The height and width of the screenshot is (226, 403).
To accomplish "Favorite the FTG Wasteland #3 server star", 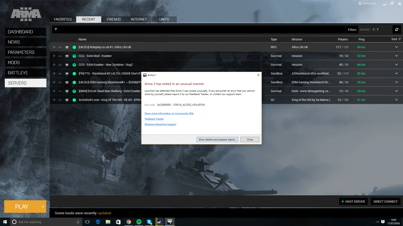I will (x=54, y=73).
